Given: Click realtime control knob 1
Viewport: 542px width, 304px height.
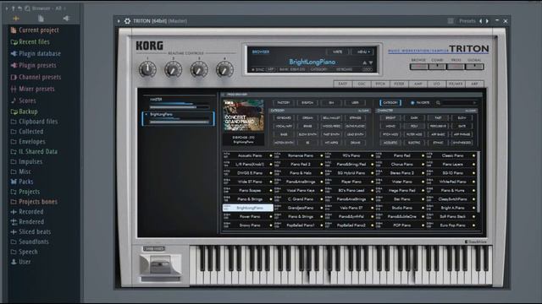Looking at the screenshot, I should click(x=147, y=69).
